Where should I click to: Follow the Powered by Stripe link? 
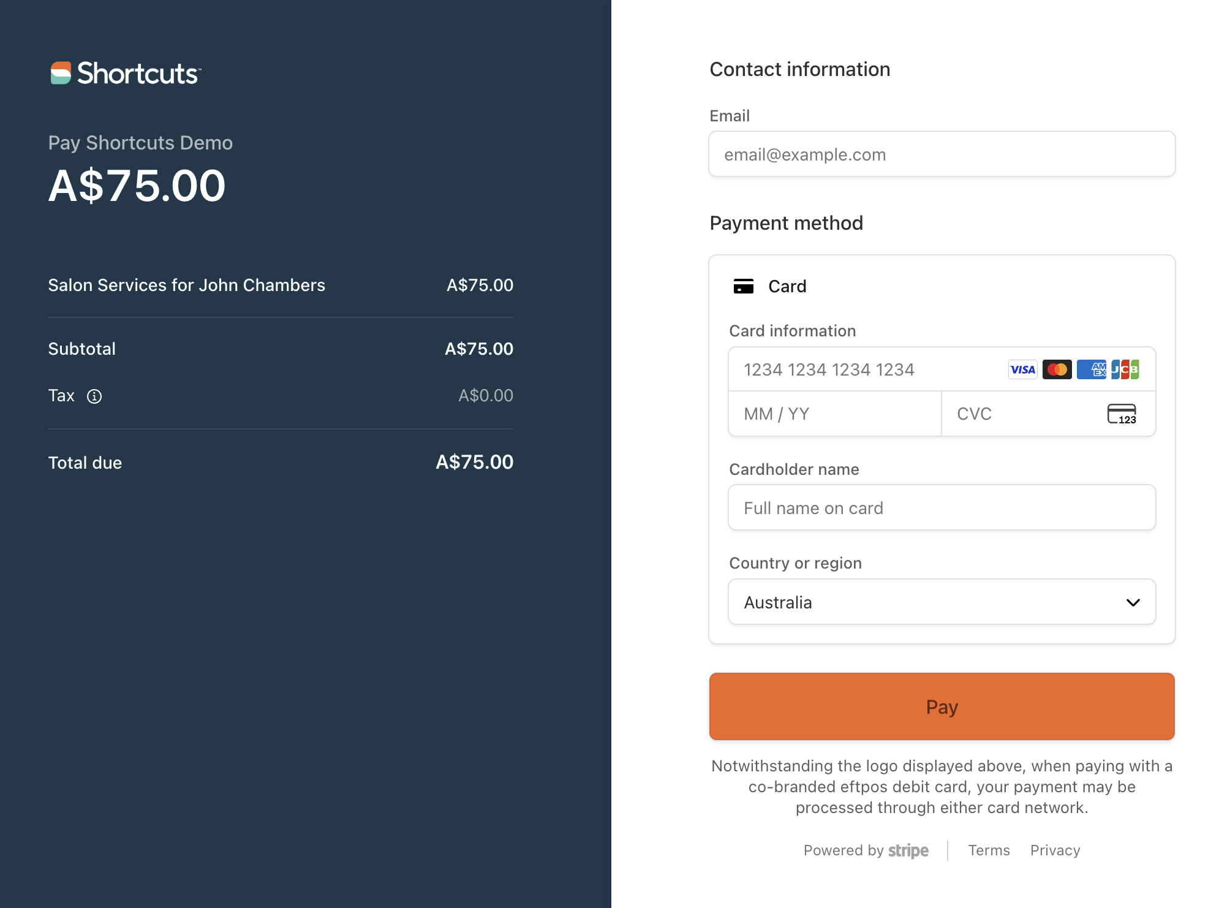(866, 850)
